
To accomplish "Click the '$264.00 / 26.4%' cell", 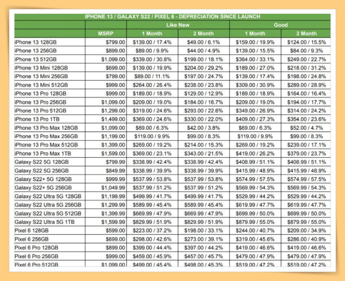I will pyautogui.click(x=152, y=85).
